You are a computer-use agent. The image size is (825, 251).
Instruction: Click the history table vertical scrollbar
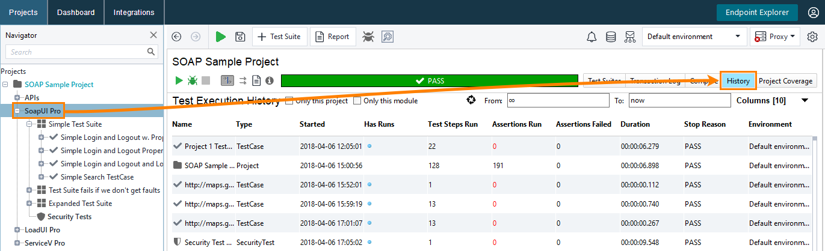coord(815,192)
